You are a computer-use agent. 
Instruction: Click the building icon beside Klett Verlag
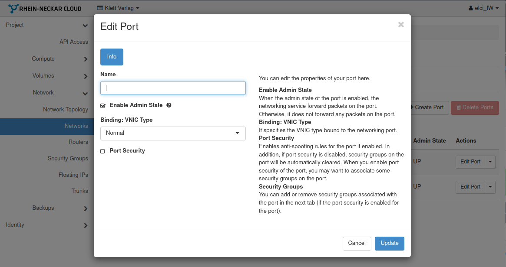(99, 8)
